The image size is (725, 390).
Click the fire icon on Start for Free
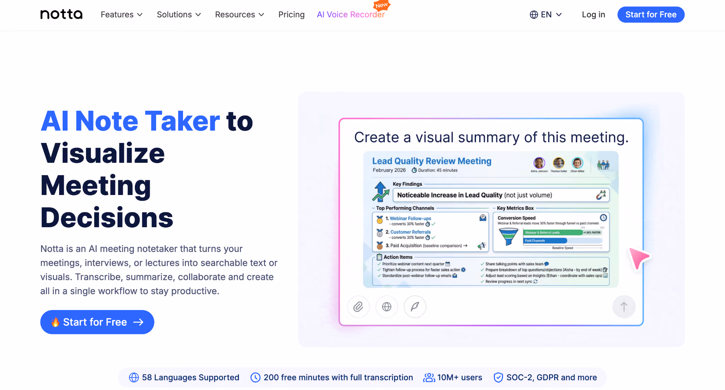55,322
